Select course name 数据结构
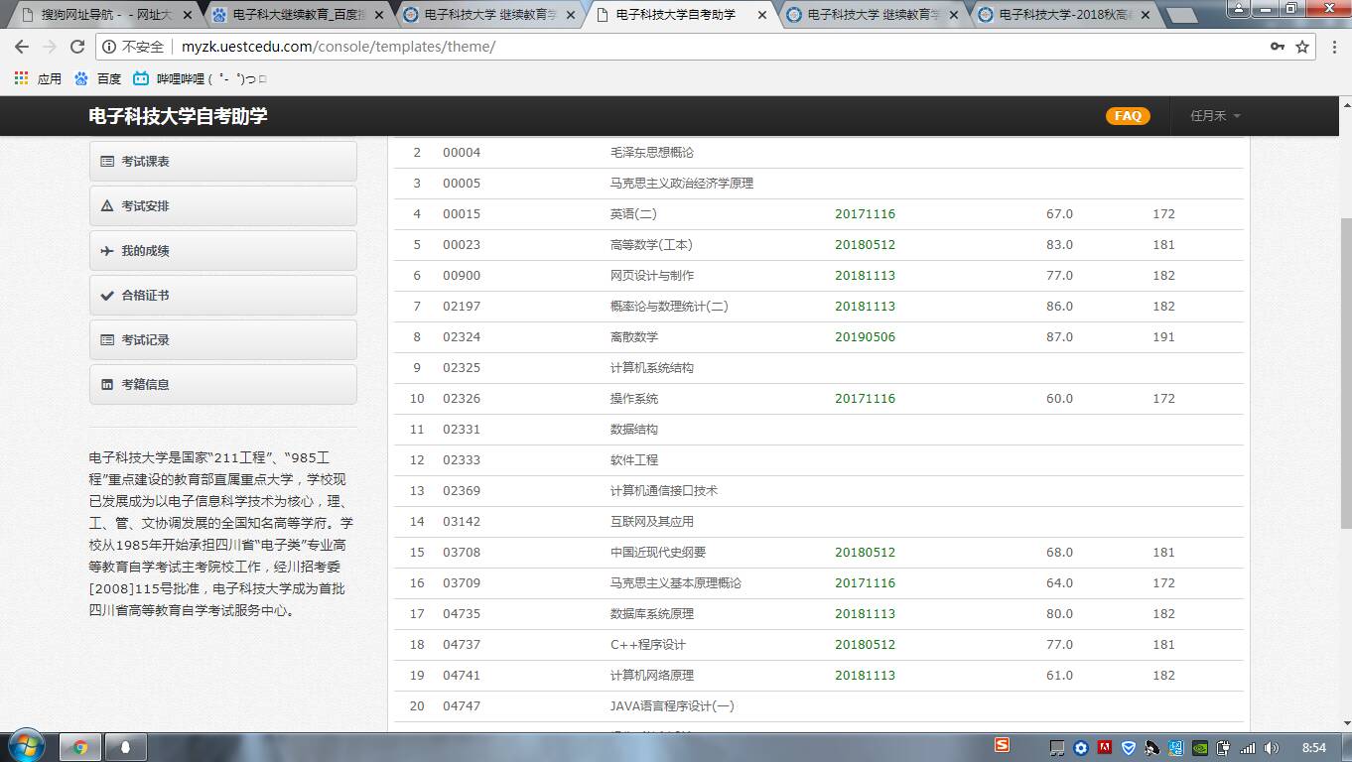Screen dimensions: 1352x762 tap(634, 430)
